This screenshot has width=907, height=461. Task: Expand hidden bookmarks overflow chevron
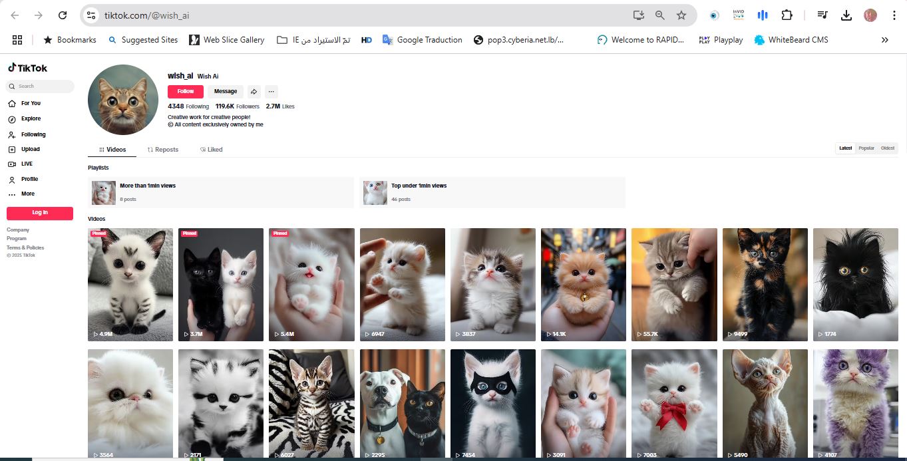point(884,40)
